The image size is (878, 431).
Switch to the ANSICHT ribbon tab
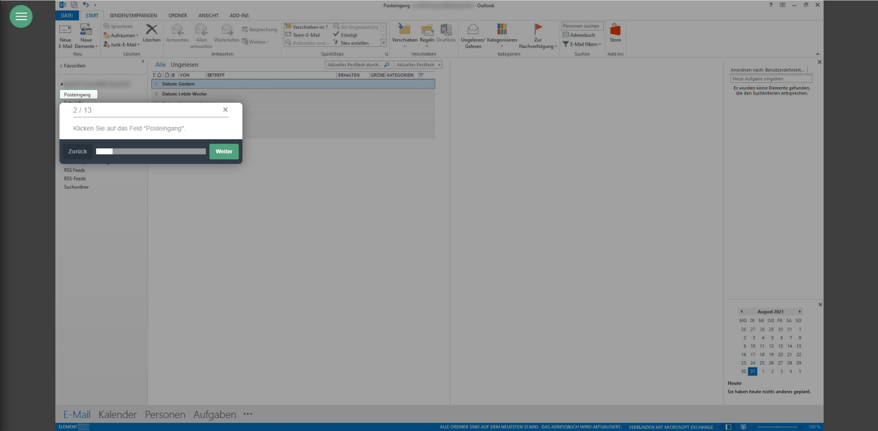coord(208,16)
